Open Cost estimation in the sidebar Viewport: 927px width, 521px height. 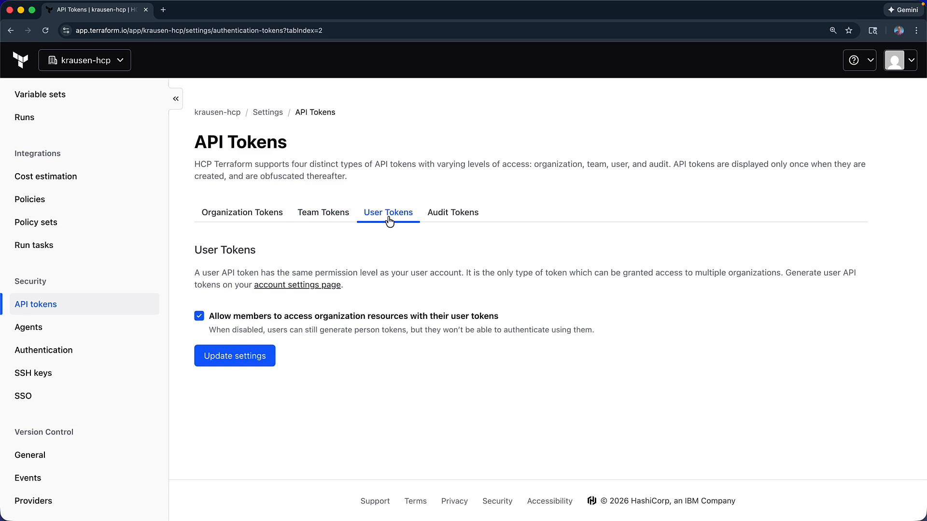click(x=45, y=177)
